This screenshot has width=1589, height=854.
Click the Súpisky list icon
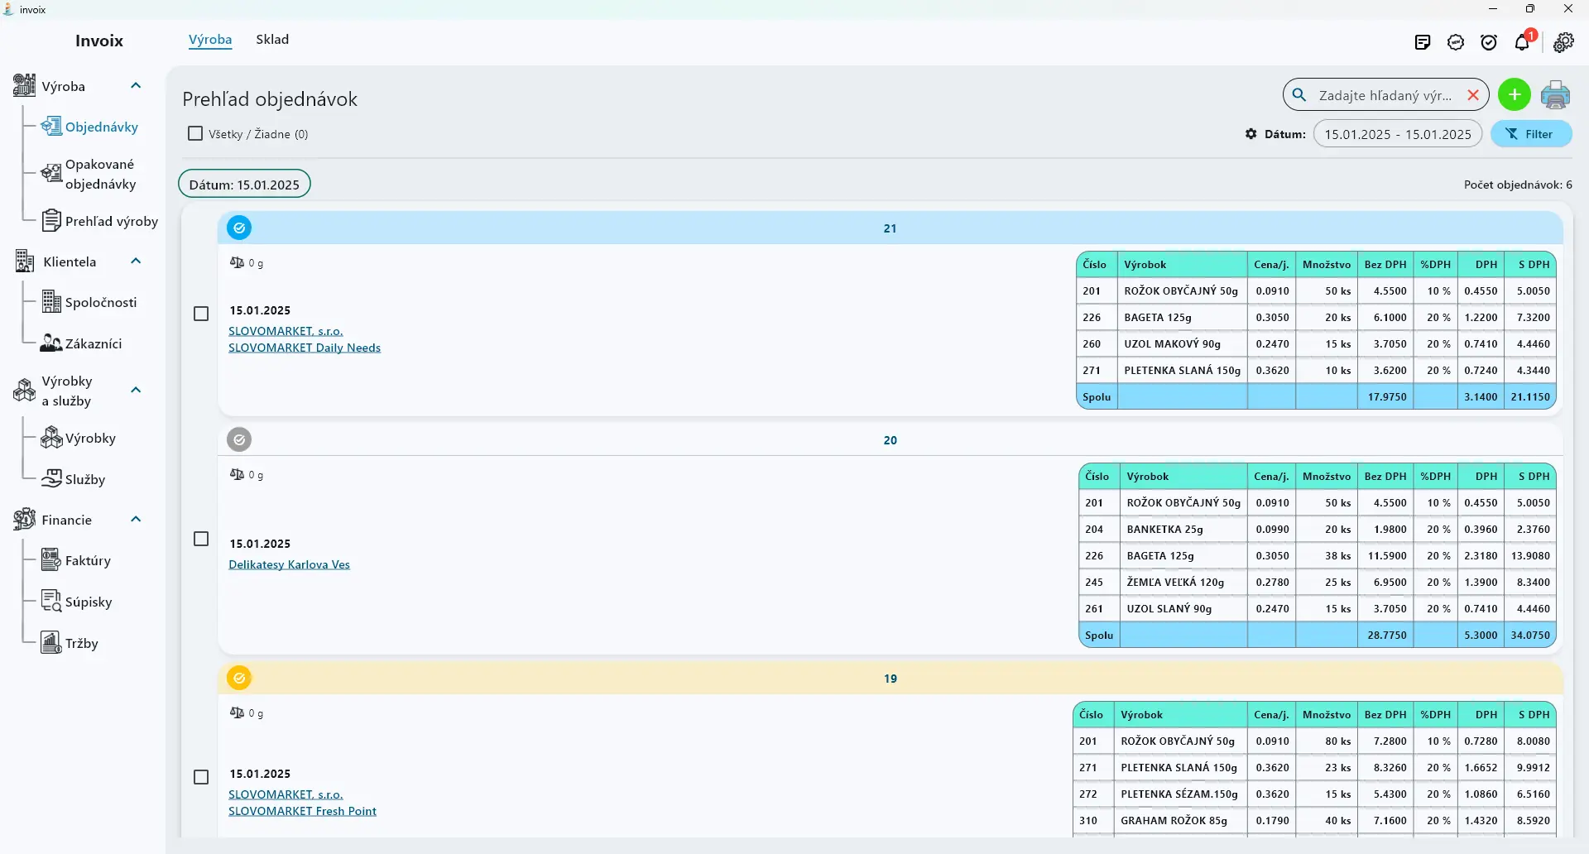pos(51,602)
